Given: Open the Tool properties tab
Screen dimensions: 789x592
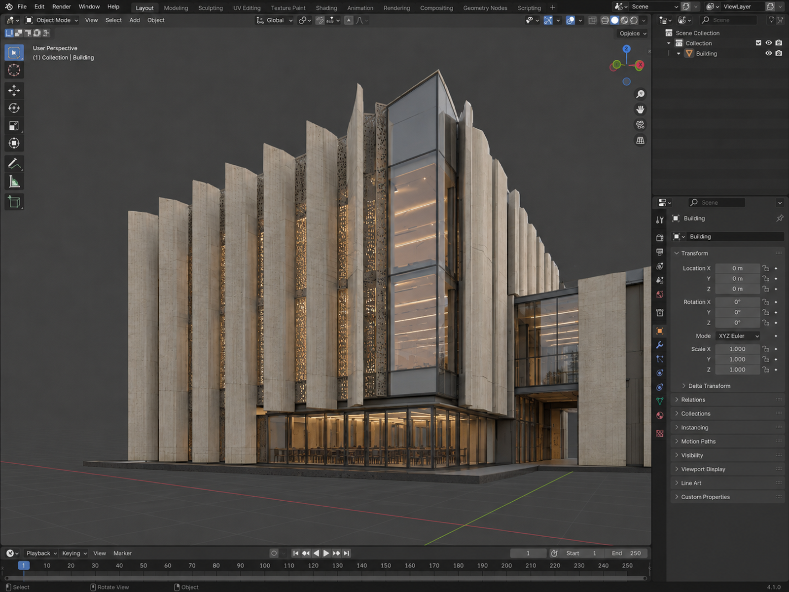Looking at the screenshot, I should click(x=660, y=220).
